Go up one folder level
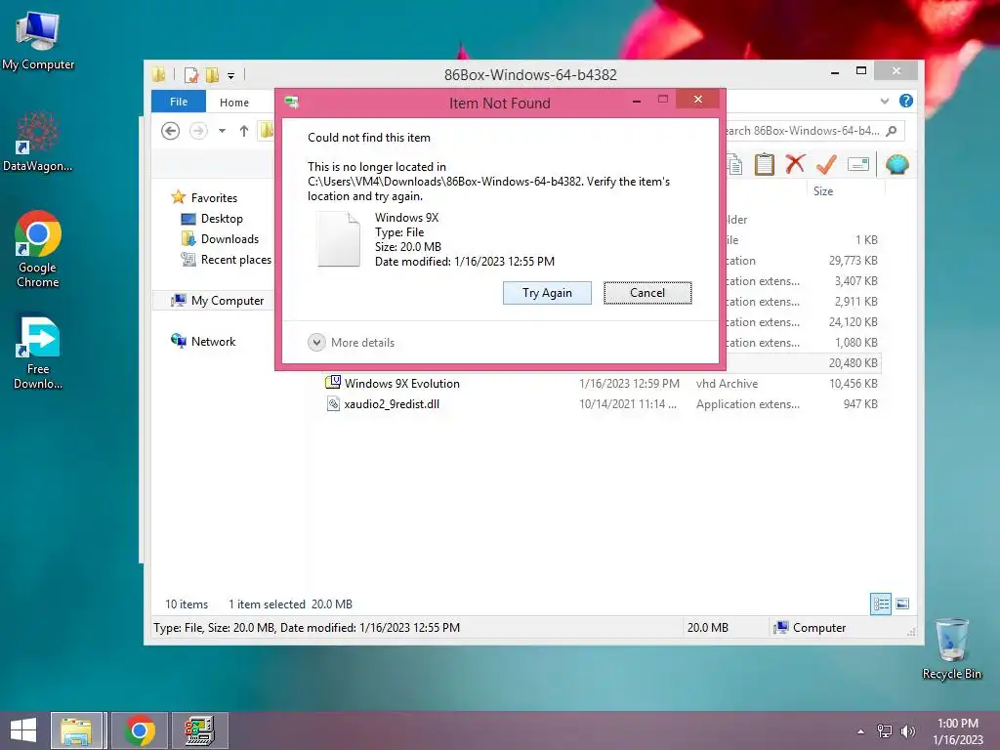This screenshot has width=1000, height=750. 243,132
